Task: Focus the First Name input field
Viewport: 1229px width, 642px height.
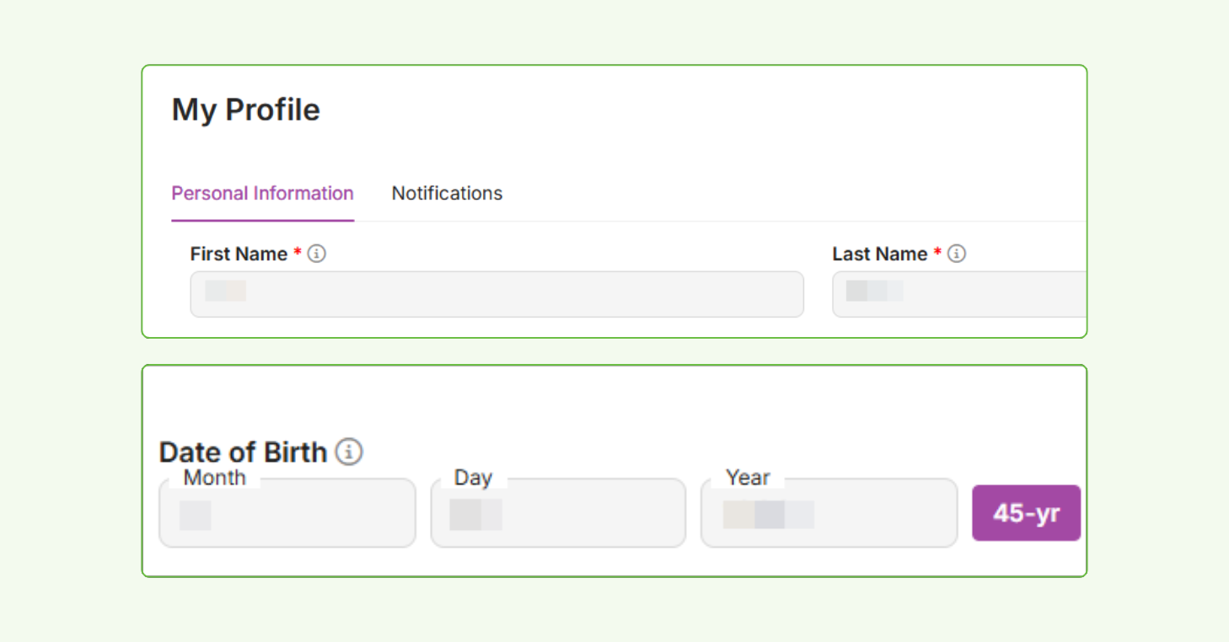Action: point(496,294)
